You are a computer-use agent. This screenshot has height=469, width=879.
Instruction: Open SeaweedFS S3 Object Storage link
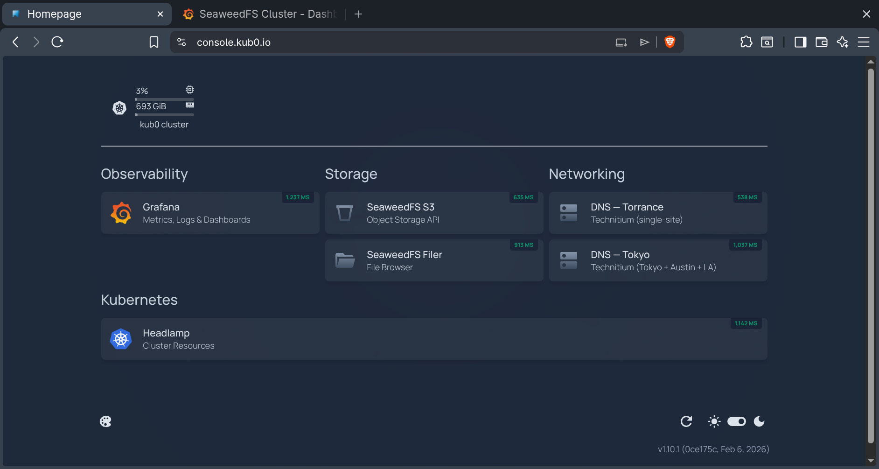coord(434,213)
